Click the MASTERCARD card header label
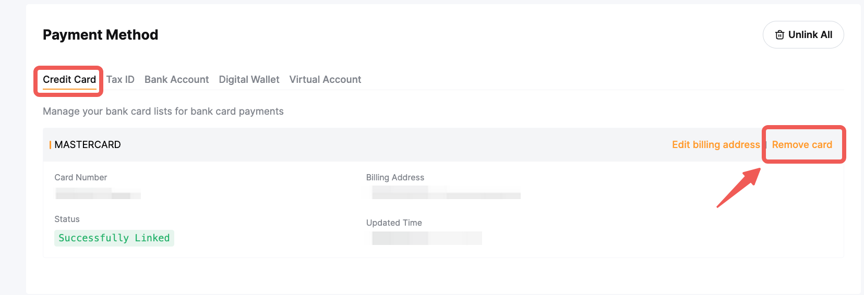This screenshot has width=864, height=295. 88,145
